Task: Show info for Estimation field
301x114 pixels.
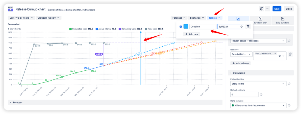Action: (289, 84)
